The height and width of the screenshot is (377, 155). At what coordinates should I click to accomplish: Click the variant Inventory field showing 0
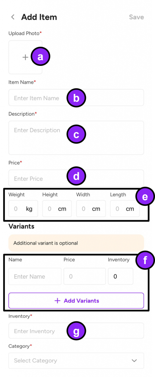click(121, 276)
